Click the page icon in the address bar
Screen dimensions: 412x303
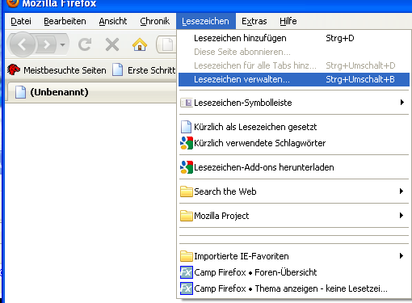click(x=167, y=44)
